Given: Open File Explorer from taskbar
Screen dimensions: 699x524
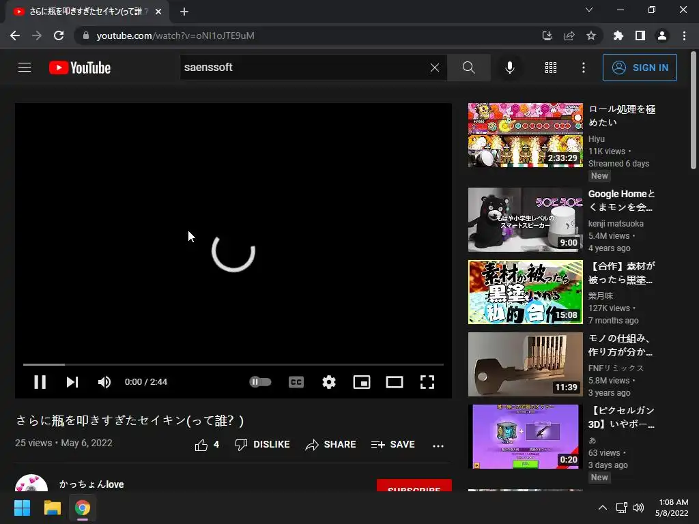Looking at the screenshot, I should click(52, 508).
